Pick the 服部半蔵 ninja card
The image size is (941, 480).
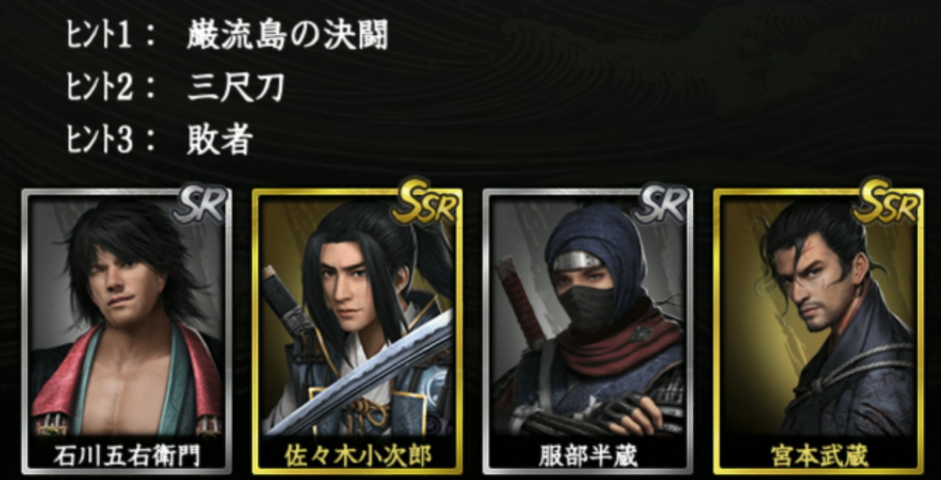[x=588, y=331]
